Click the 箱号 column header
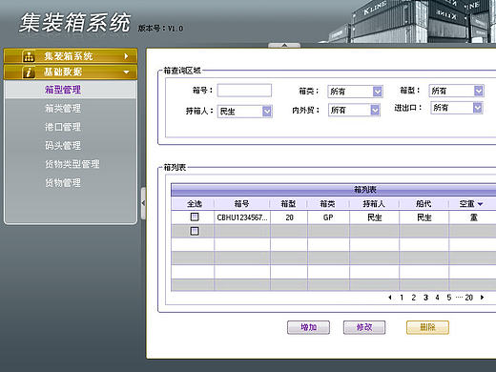The height and width of the screenshot is (372, 496). [x=241, y=203]
